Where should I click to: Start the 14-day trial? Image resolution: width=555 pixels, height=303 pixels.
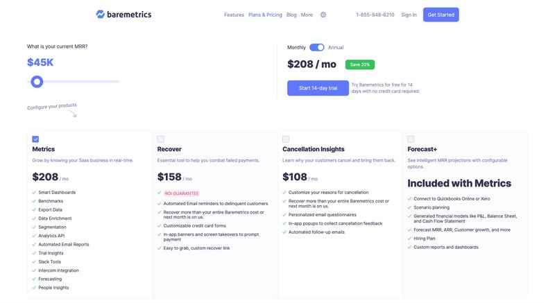(x=318, y=88)
